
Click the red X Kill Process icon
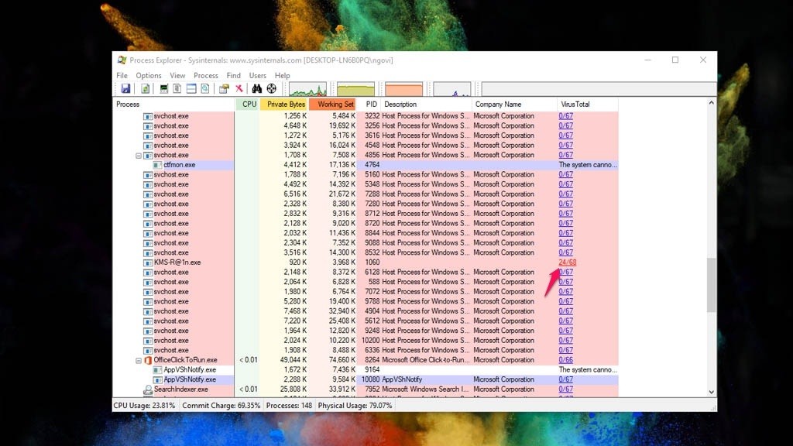[239, 89]
